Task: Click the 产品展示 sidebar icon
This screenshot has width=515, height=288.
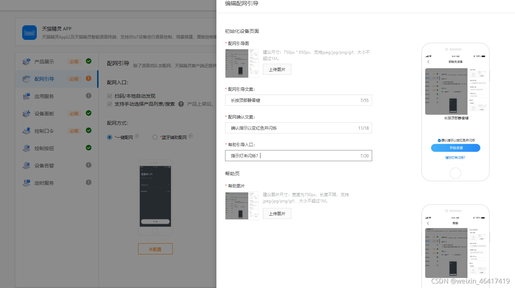Action: 26,62
